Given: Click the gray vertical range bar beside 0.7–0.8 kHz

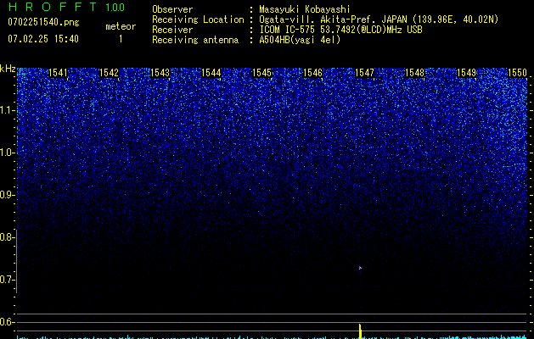Looking at the screenshot, I should pos(16,261).
